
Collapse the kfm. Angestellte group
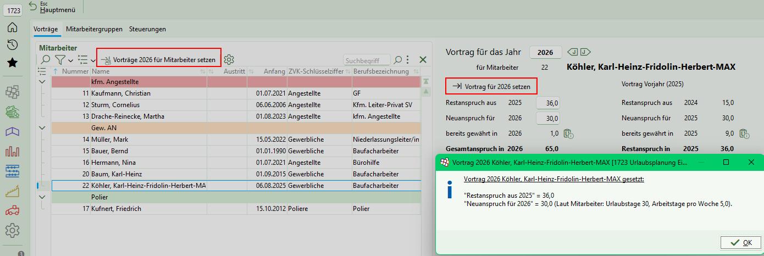pyautogui.click(x=43, y=82)
